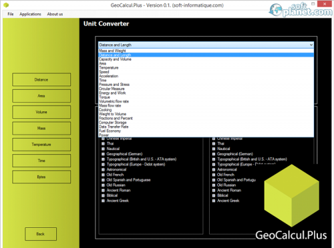
Task: Select Pressure and Stress option
Action: (x=206, y=85)
